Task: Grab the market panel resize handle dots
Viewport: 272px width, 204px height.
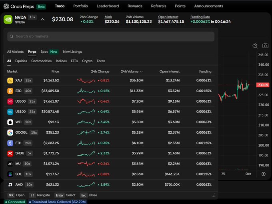Action: (x=214, y=195)
